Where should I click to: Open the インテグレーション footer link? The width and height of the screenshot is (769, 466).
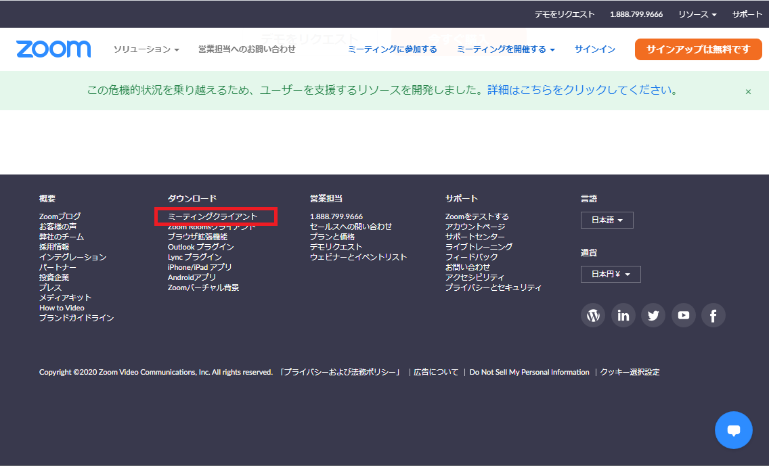[x=72, y=257]
